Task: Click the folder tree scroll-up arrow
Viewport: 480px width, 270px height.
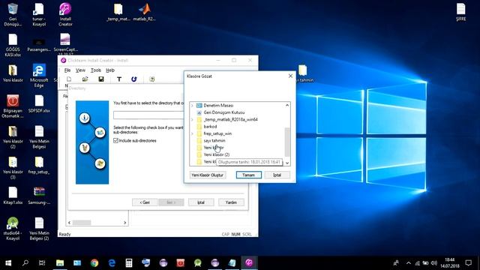Action: (x=287, y=105)
